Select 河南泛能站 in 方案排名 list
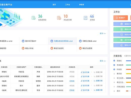The width and height of the screenshot is (131, 98). 121,87
